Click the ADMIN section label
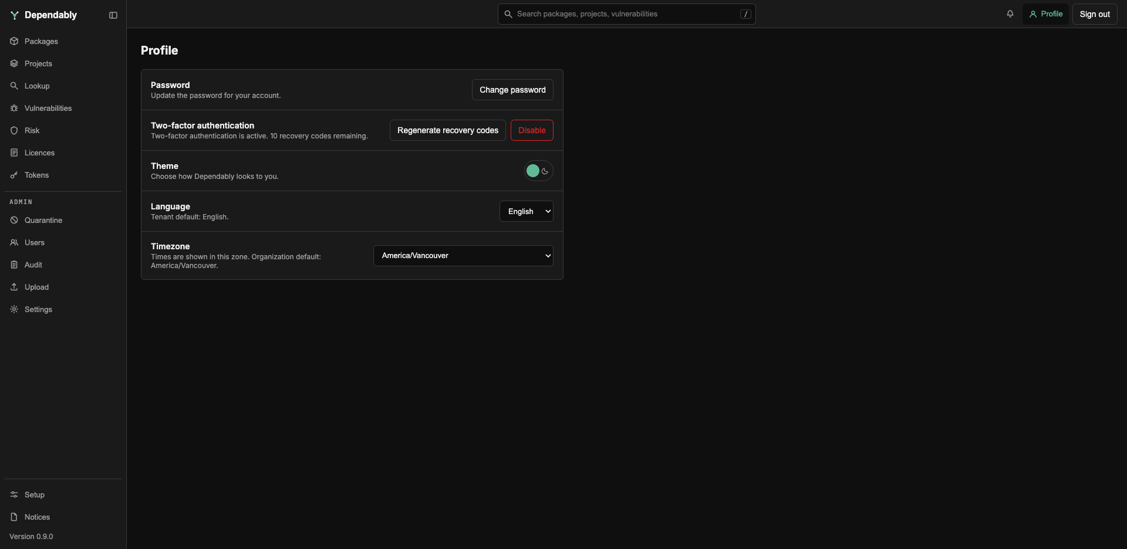Image resolution: width=1127 pixels, height=549 pixels. (x=21, y=202)
